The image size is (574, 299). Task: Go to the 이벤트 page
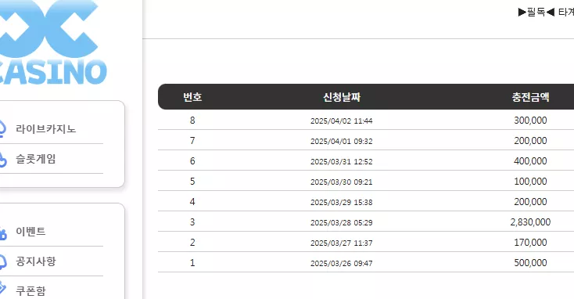30,231
